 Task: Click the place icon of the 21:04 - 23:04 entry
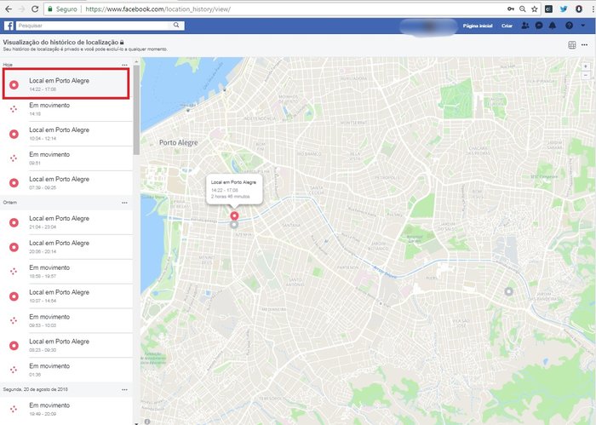(x=14, y=222)
